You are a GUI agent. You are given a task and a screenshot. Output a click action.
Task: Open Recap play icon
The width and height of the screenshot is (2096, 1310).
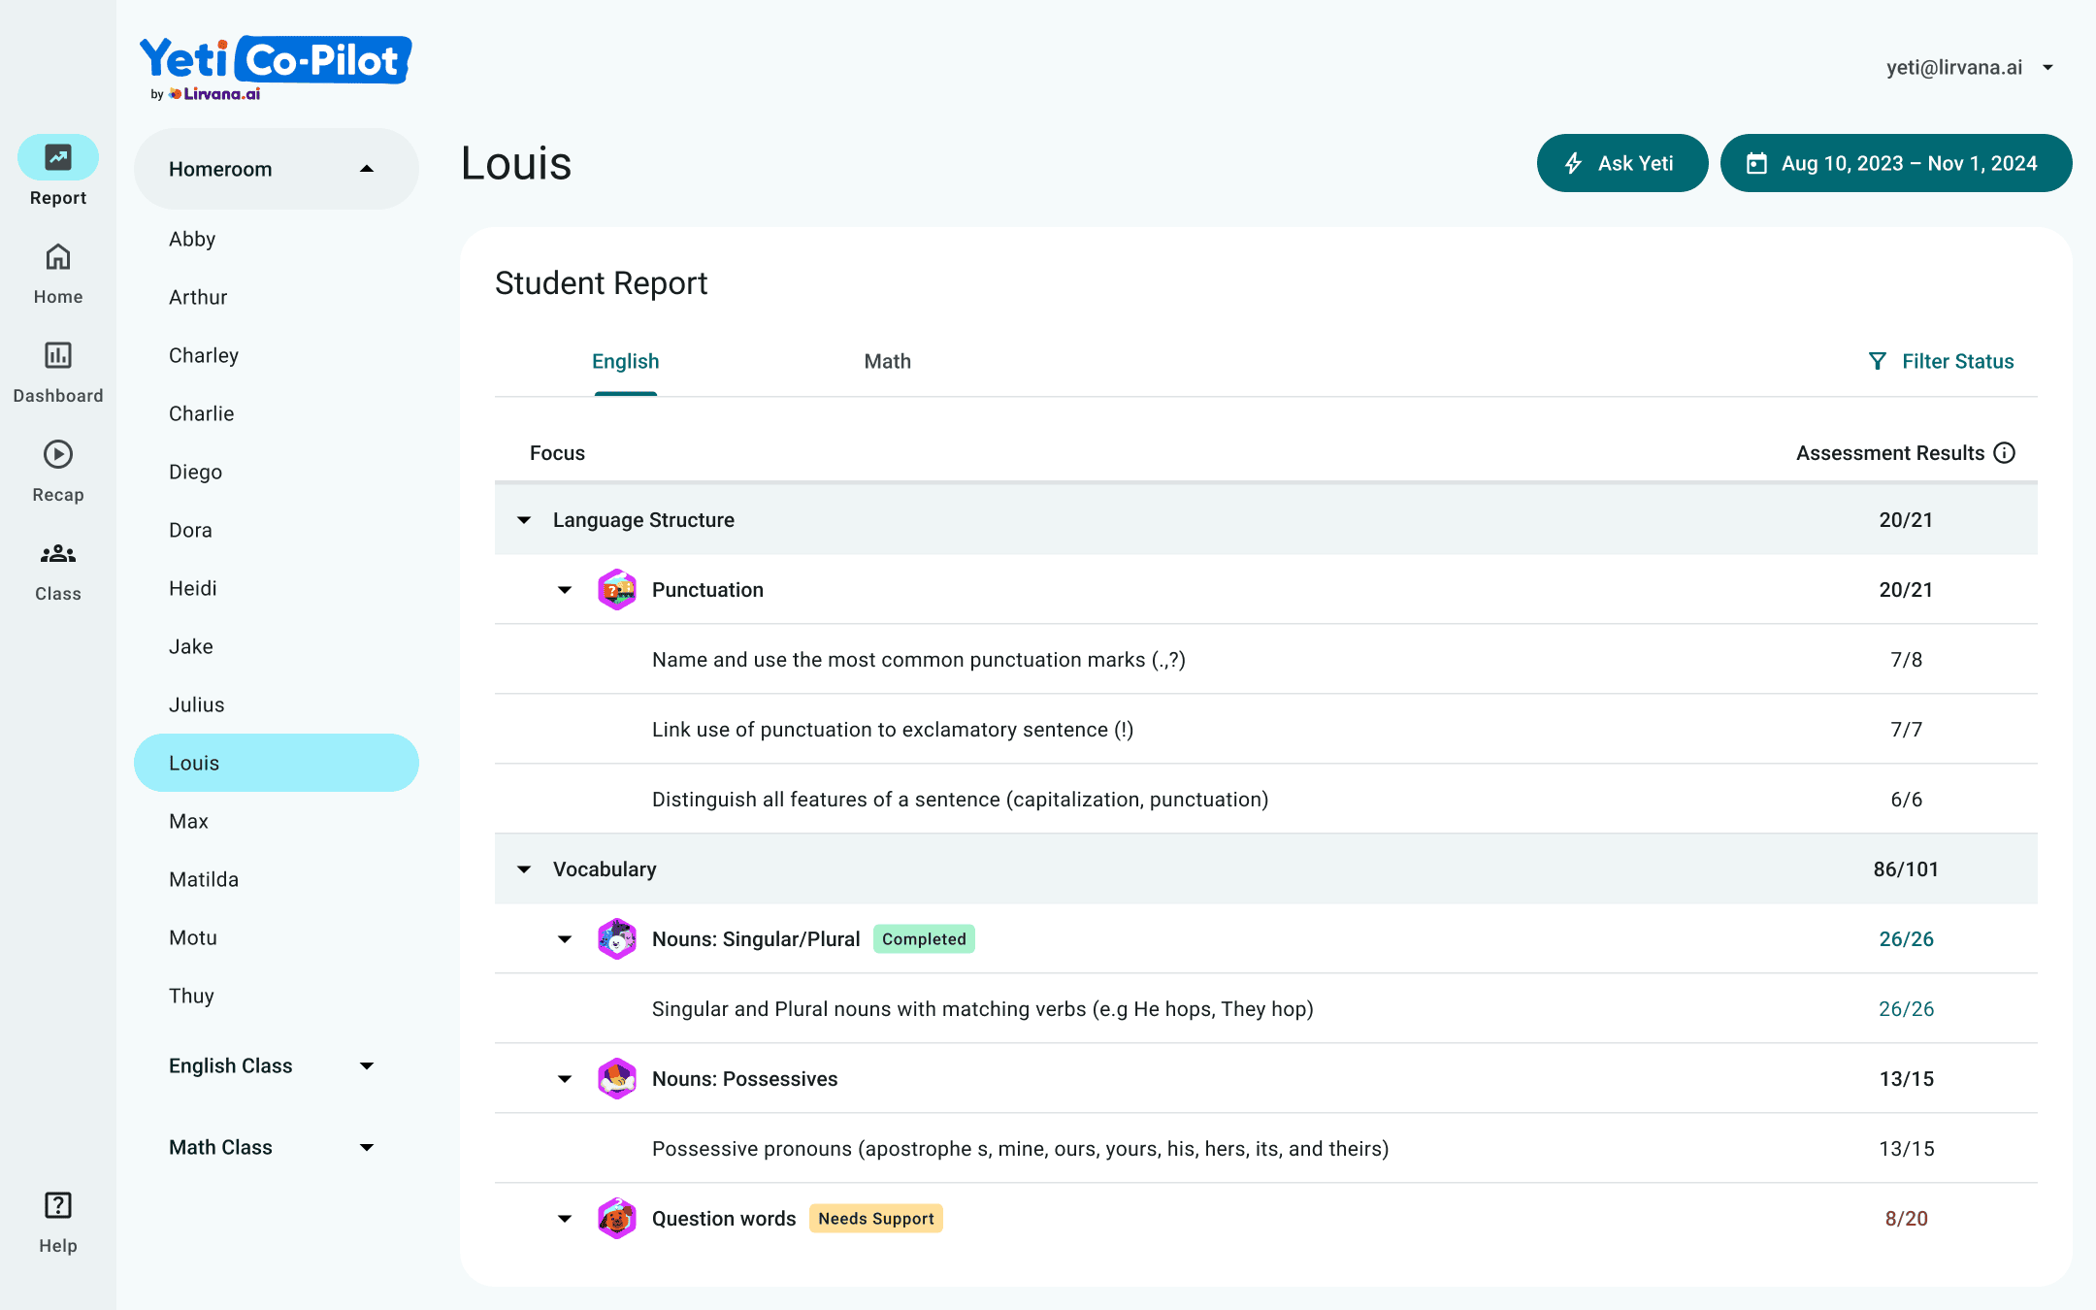click(58, 454)
